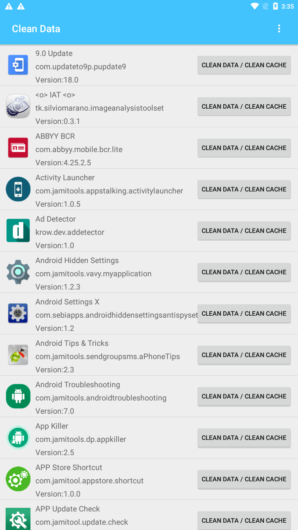Screen dimensions: 298x530
Task: Select the 9.0 Update app name
Action: (54, 53)
